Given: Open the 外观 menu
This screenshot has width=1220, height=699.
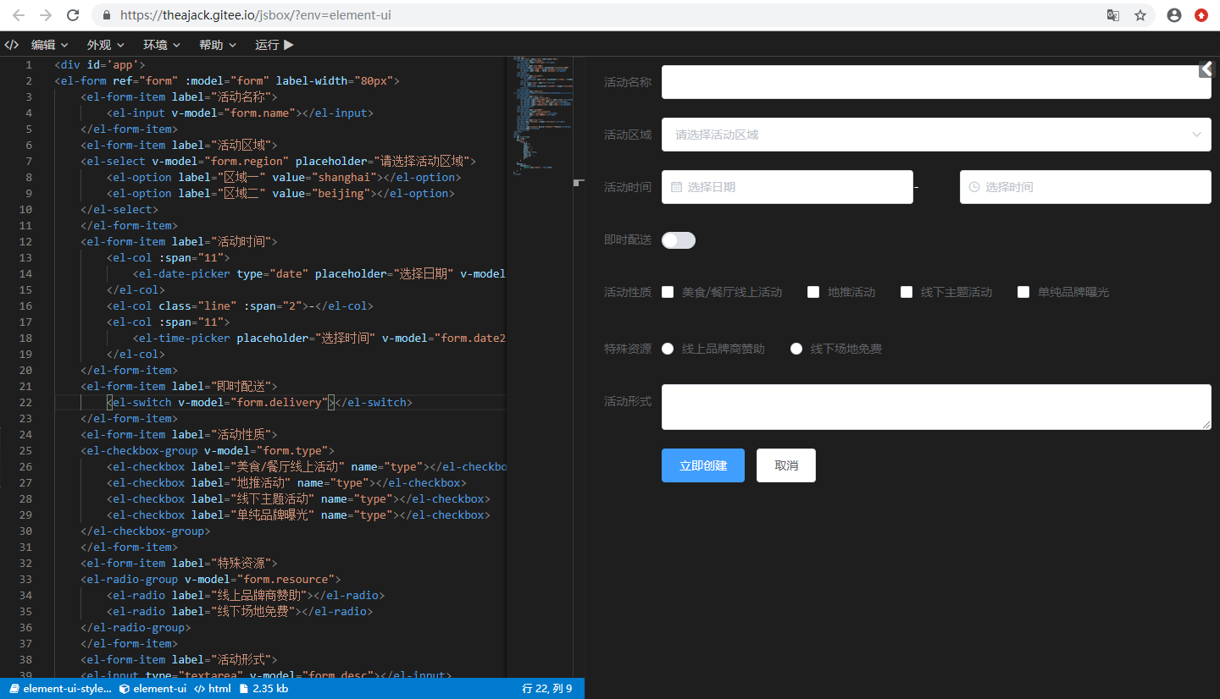Looking at the screenshot, I should pyautogui.click(x=106, y=45).
